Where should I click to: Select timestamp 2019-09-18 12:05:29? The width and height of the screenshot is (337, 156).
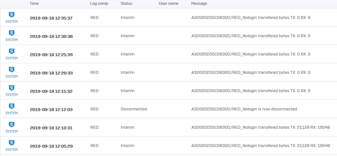click(x=51, y=146)
